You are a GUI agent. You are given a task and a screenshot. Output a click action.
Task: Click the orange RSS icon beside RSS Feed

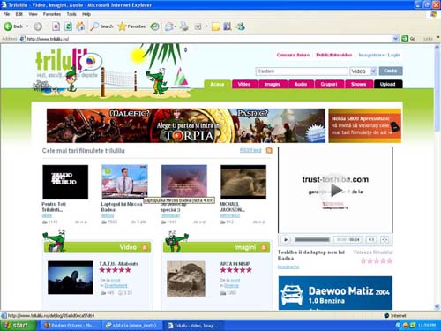coord(269,150)
